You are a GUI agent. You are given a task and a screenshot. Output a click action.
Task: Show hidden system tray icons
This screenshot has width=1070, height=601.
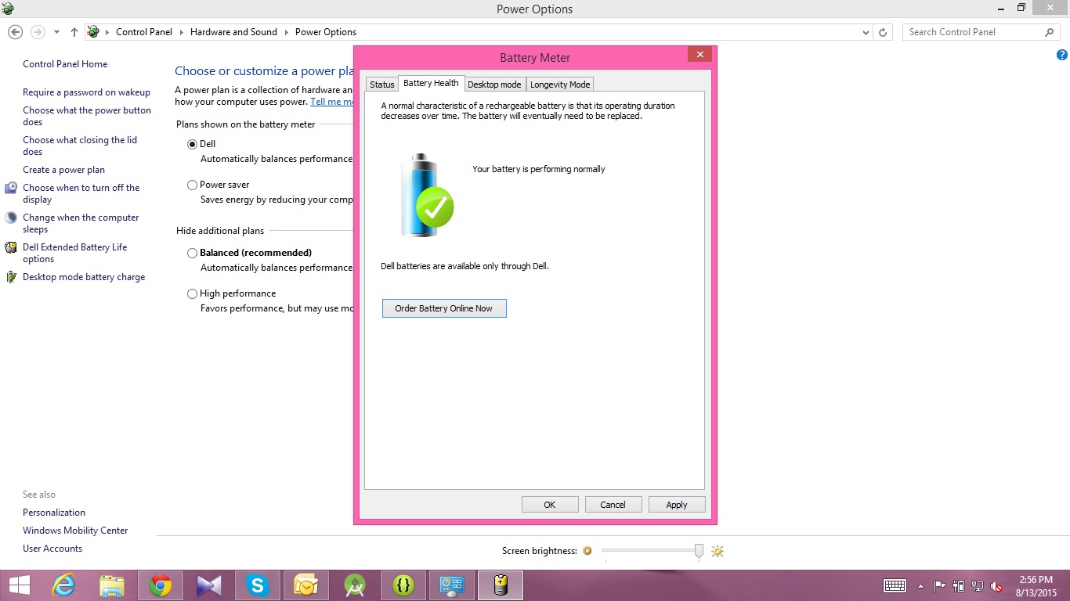point(922,585)
